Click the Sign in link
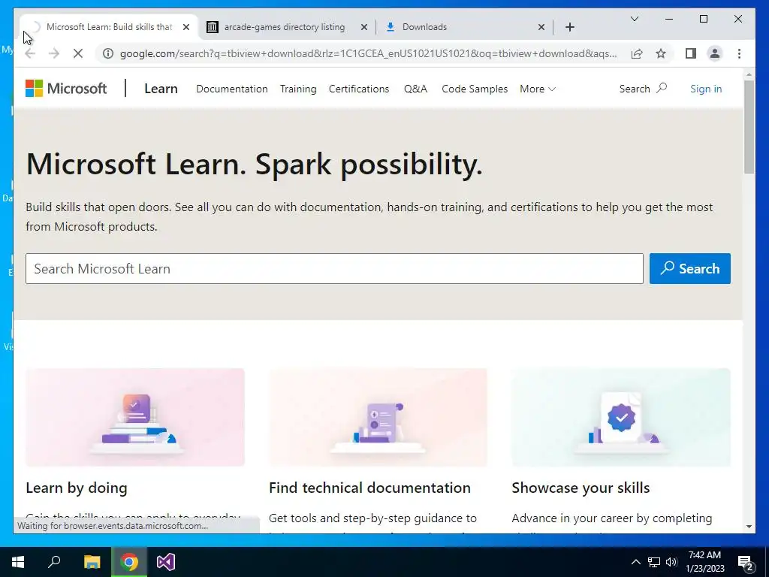 pyautogui.click(x=706, y=89)
